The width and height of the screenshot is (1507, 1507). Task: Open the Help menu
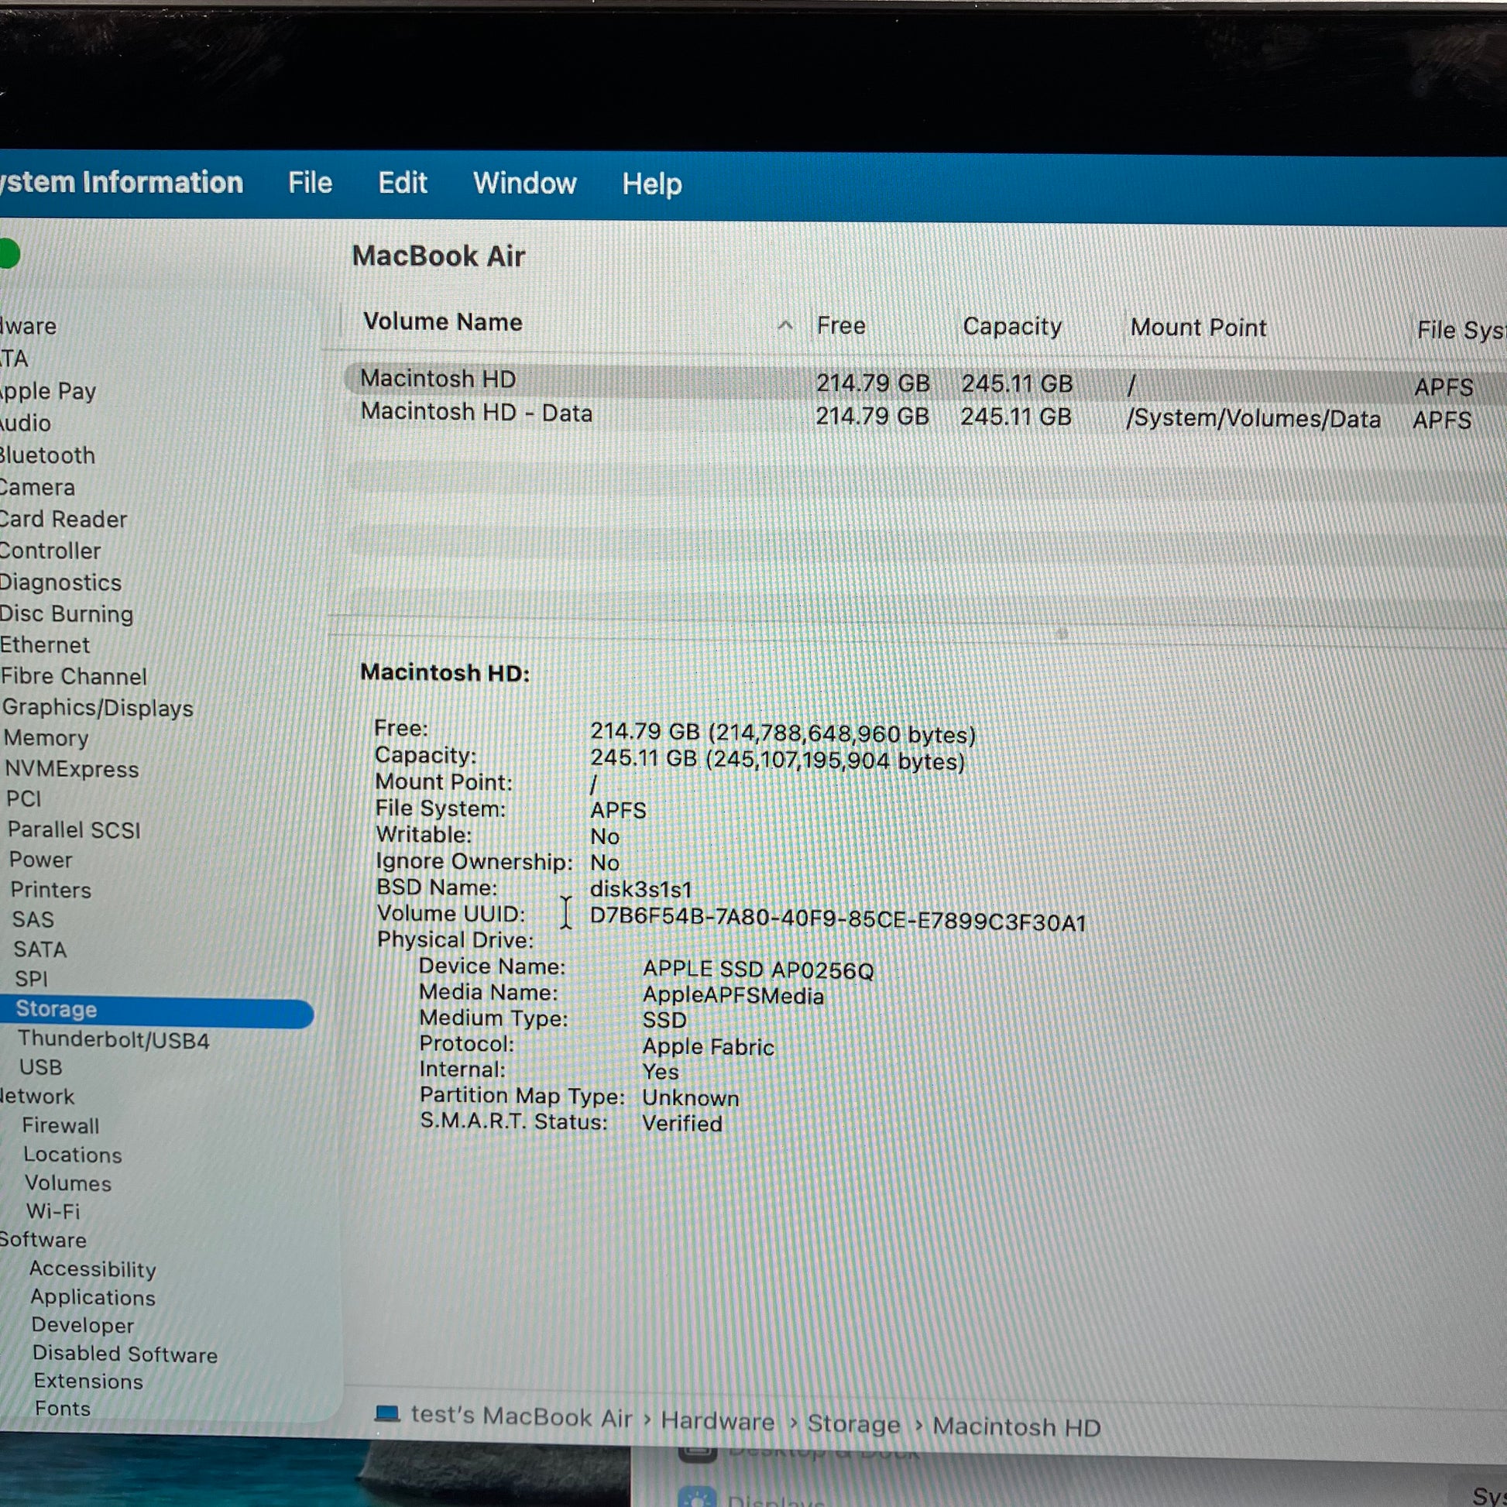point(651,184)
